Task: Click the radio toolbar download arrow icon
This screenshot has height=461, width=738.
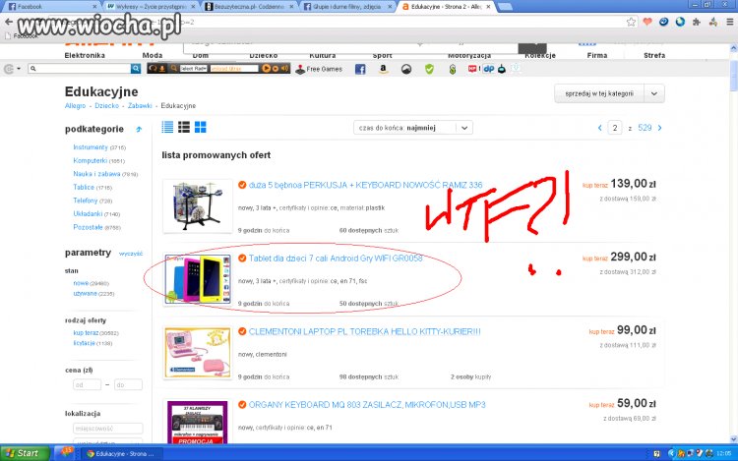Action: point(162,69)
